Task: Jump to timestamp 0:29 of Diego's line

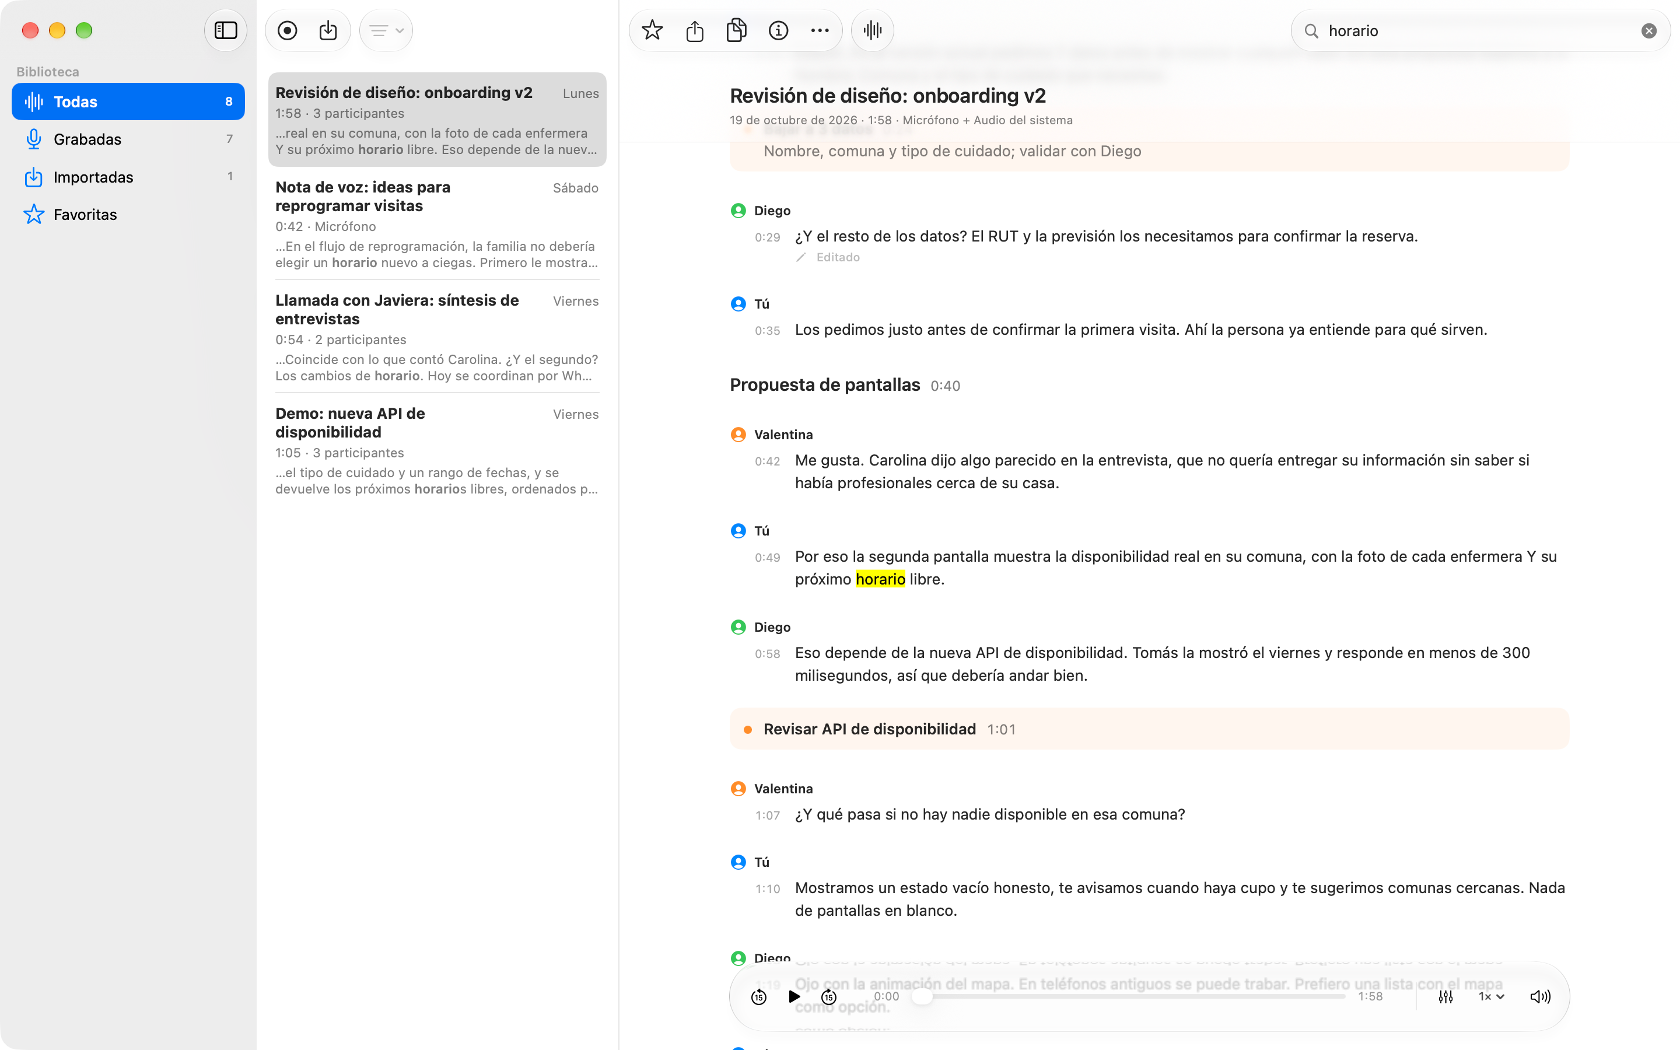Action: coord(767,237)
